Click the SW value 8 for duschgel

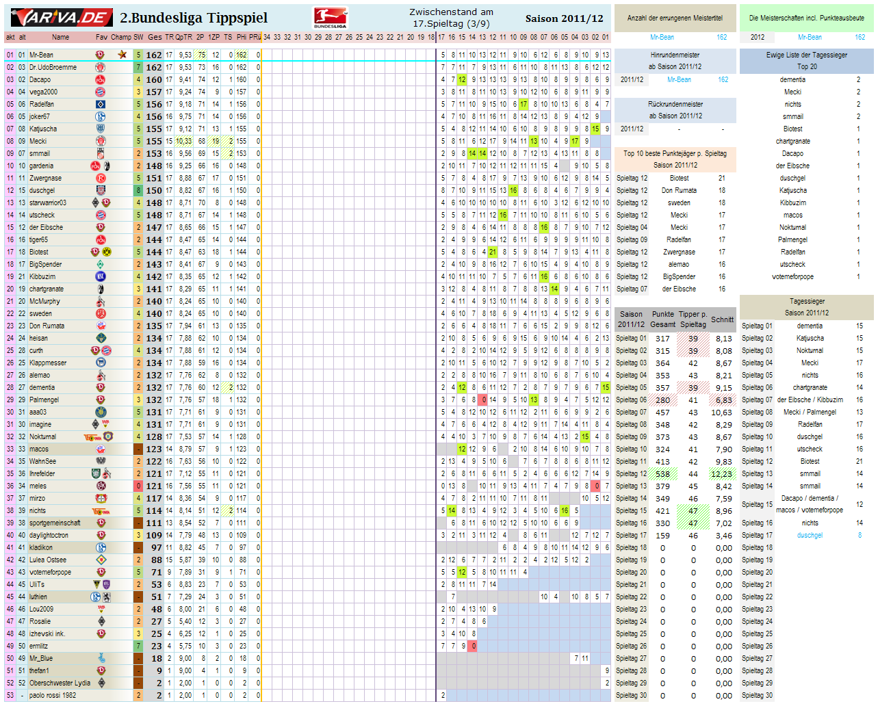tap(138, 190)
